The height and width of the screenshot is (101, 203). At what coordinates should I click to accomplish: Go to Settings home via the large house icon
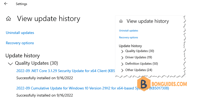point(8,19)
